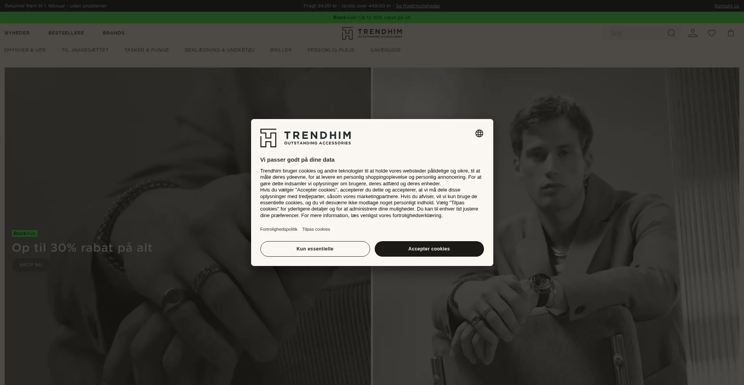
Task: Select Bestsellere menu item
Action: pyautogui.click(x=66, y=33)
